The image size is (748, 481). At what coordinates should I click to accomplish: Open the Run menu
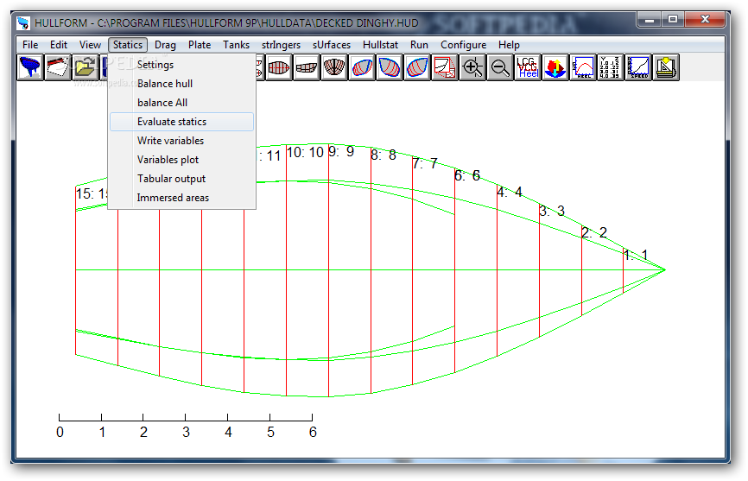click(419, 45)
